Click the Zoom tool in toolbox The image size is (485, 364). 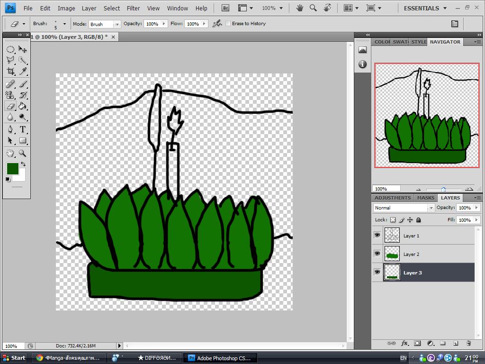[22, 153]
